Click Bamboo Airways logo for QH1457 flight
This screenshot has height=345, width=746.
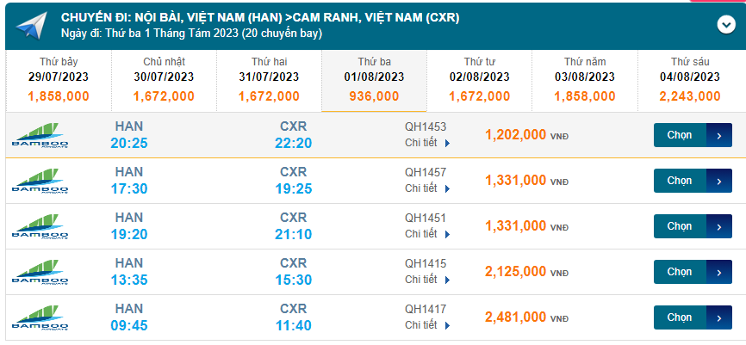click(40, 181)
